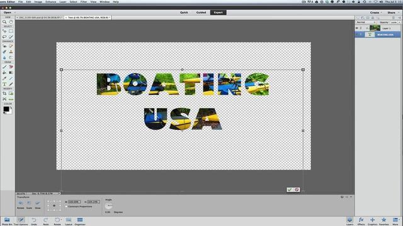This screenshot has width=403, height=226.
Task: Select the Paint Bucket tool
Action: [4, 73]
